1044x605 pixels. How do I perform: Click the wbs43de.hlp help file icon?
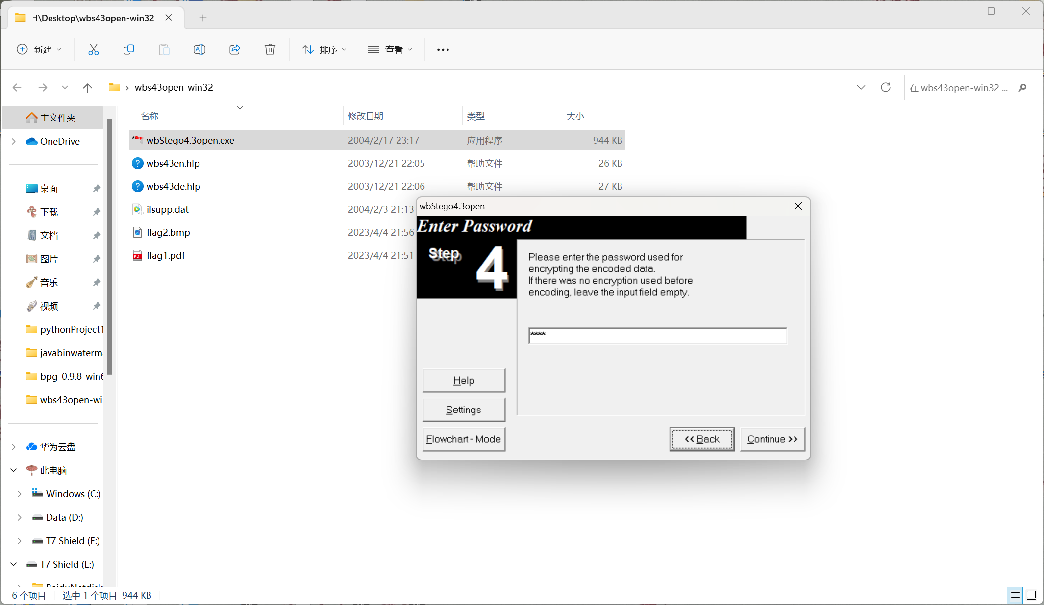pos(138,186)
